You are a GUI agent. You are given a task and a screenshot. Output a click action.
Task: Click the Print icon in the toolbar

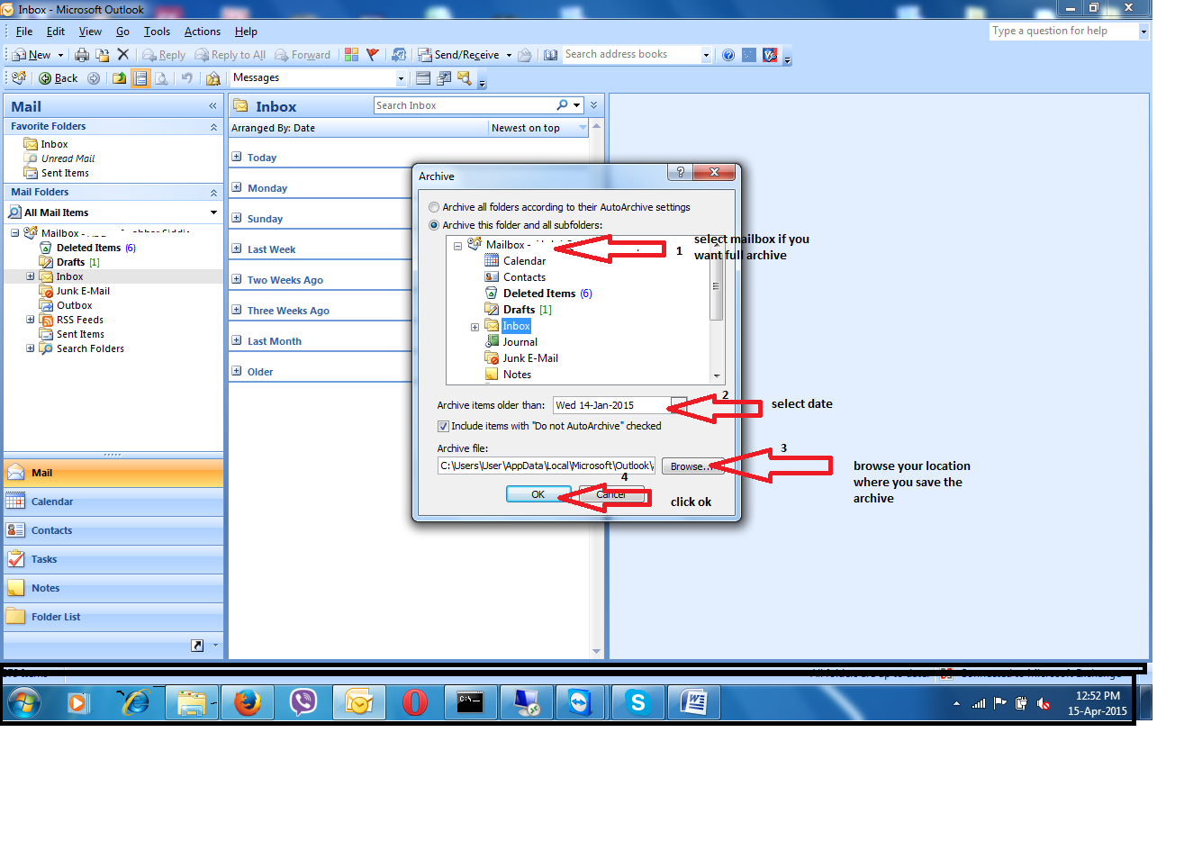82,55
